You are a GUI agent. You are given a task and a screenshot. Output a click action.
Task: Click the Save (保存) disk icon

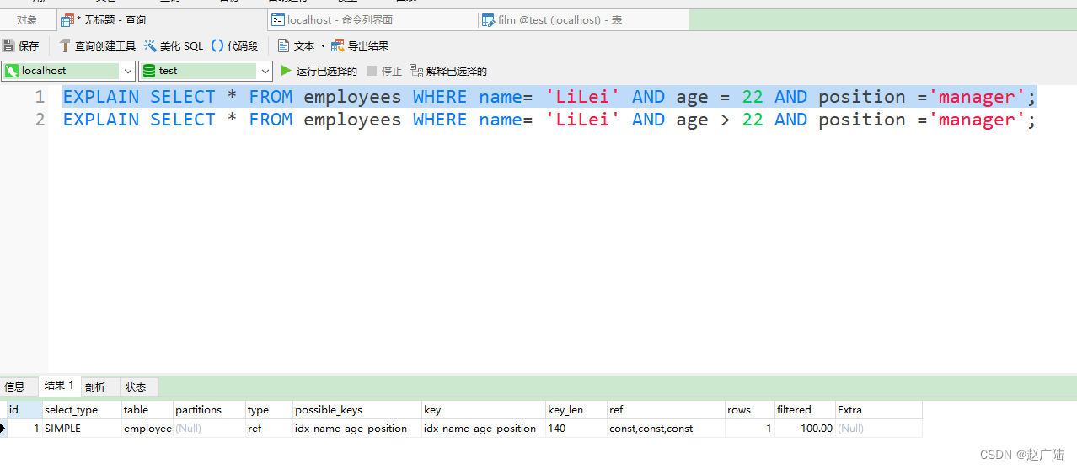click(8, 46)
